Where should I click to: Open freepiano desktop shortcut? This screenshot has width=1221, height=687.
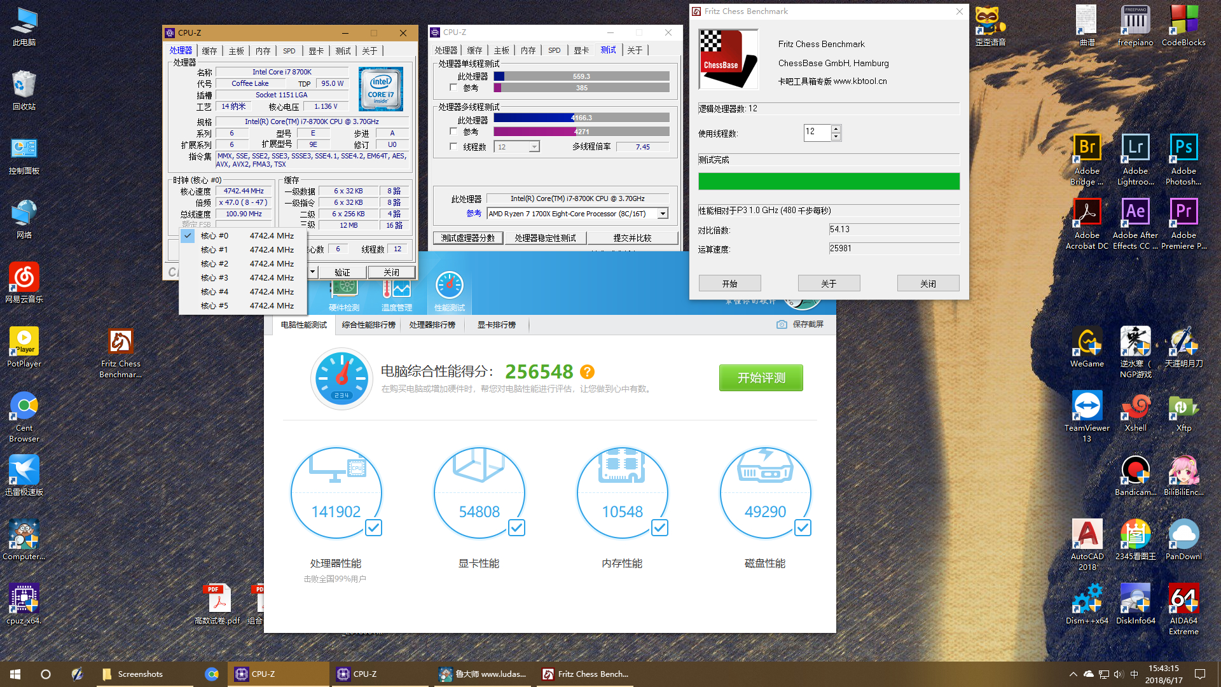(1135, 27)
